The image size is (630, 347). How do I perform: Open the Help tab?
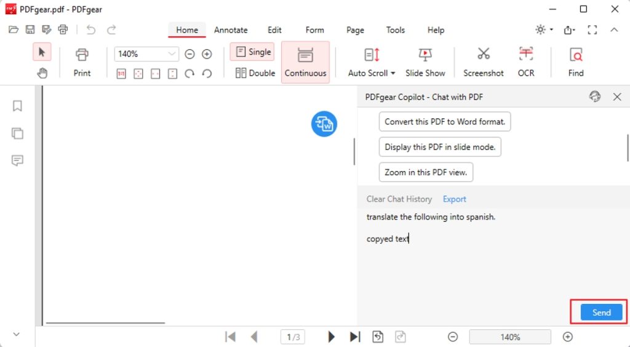click(436, 30)
